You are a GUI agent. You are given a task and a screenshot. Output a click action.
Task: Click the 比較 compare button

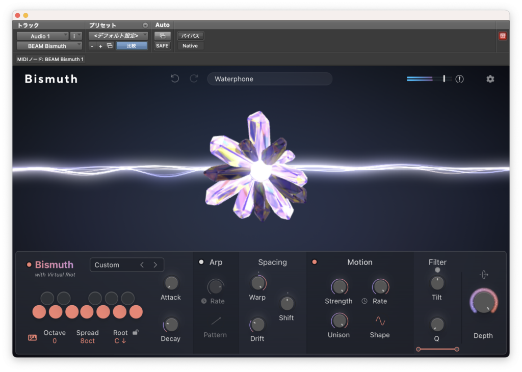coord(132,46)
